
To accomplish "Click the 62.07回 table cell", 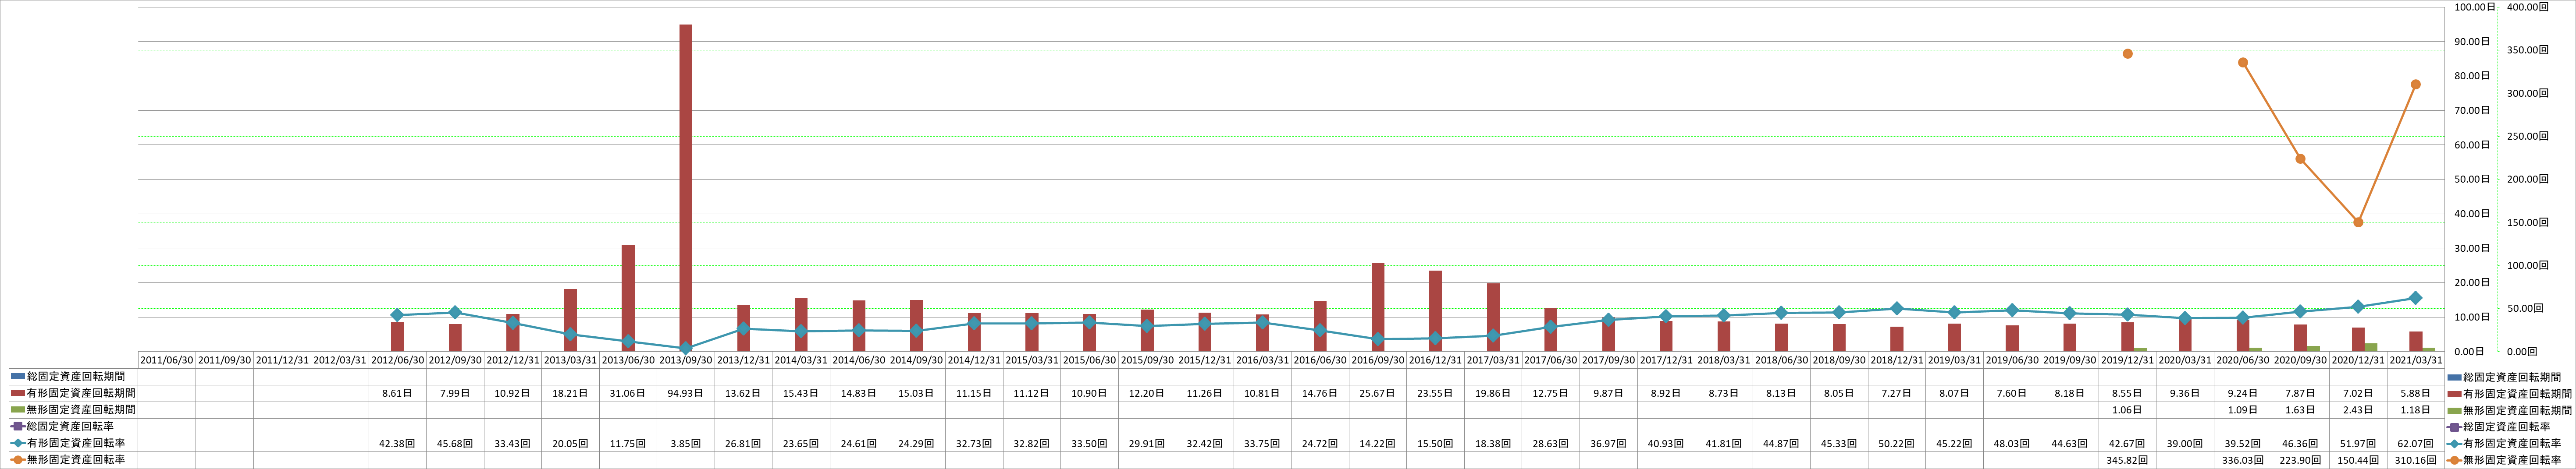I will (2416, 443).
